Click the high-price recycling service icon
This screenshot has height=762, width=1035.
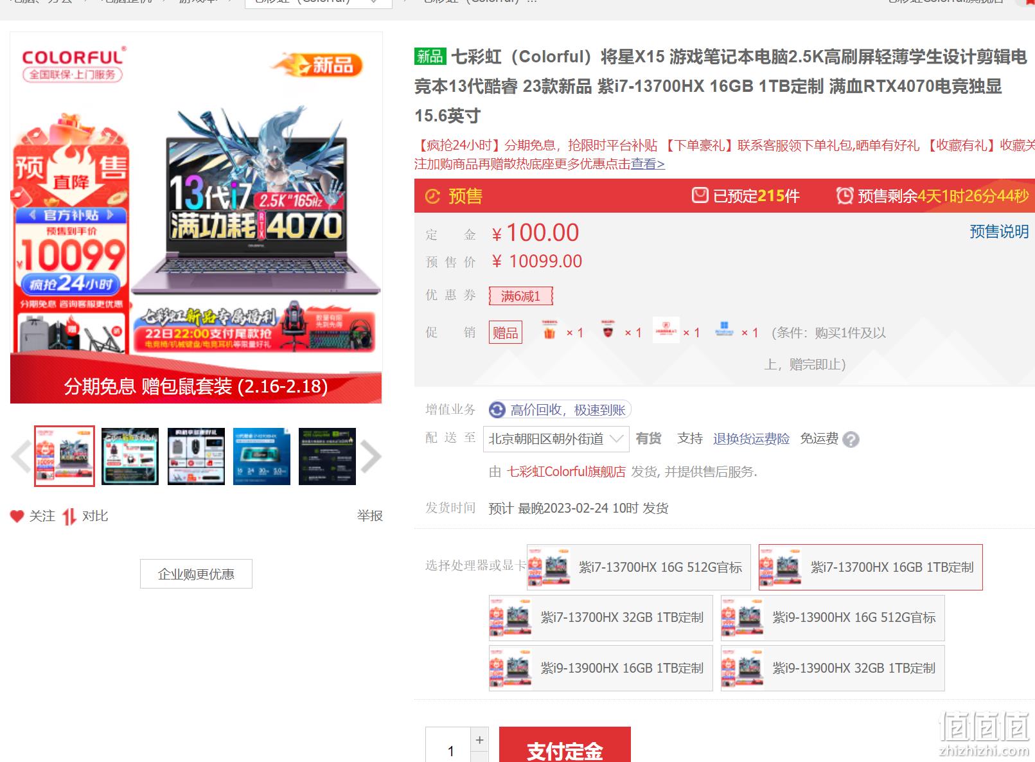tap(497, 410)
